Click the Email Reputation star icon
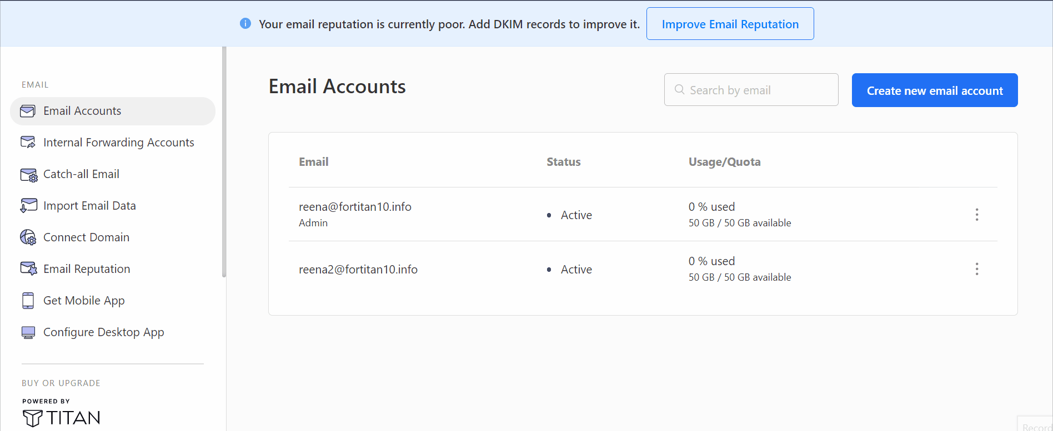The width and height of the screenshot is (1053, 431). coord(28,269)
